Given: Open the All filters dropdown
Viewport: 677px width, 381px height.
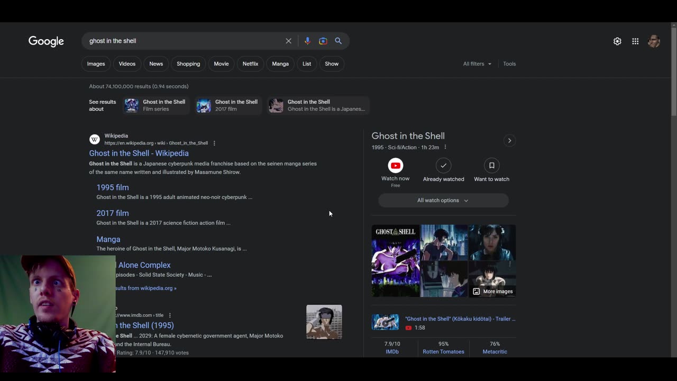Looking at the screenshot, I should click(477, 64).
